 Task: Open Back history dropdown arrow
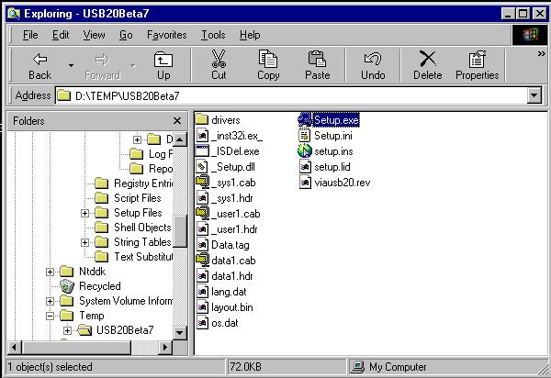pyautogui.click(x=71, y=65)
